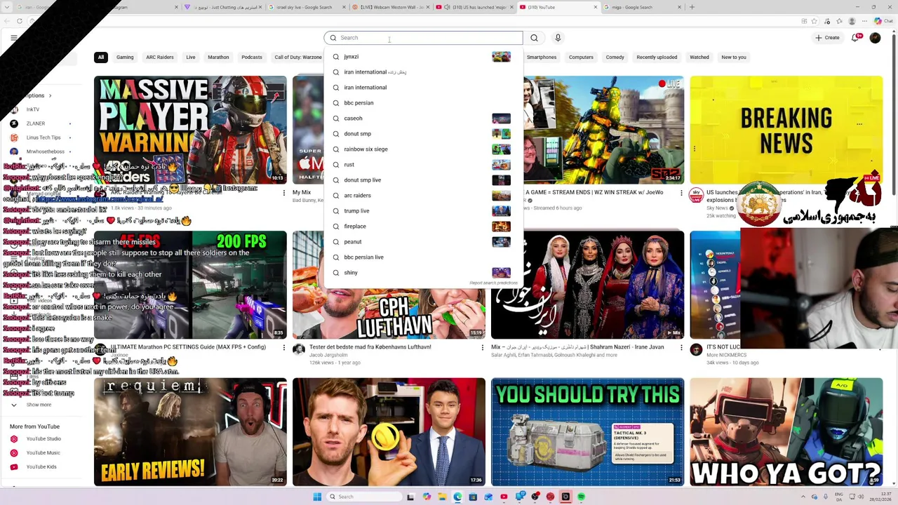Screen dimensions: 898x505
Task: Open YouTube Music from sidebar
Action: pos(43,453)
